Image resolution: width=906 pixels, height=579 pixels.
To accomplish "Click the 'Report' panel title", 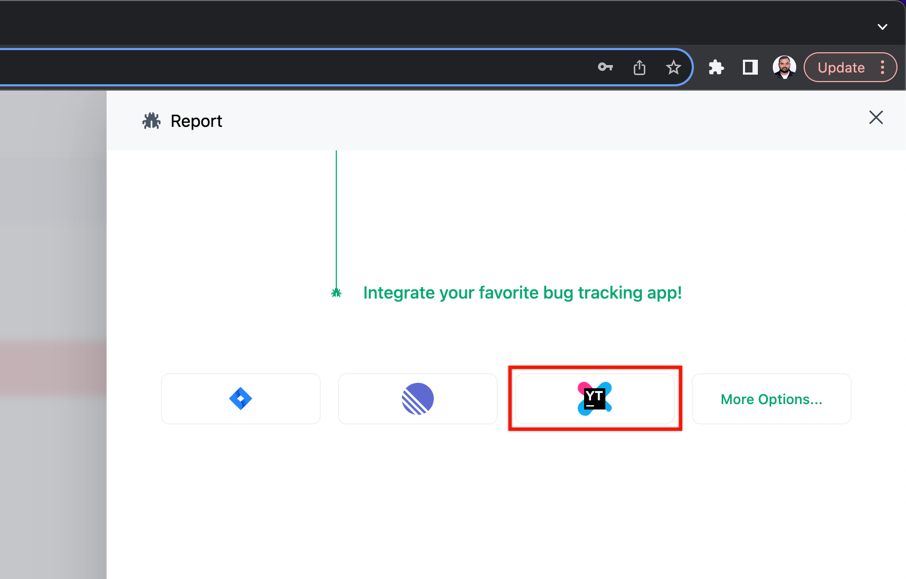I will [196, 121].
